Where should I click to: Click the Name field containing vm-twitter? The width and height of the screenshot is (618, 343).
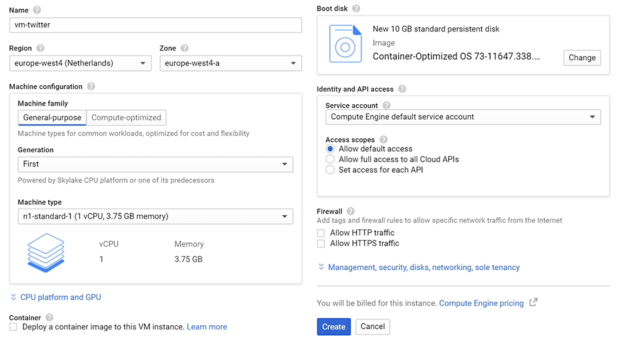coord(156,25)
